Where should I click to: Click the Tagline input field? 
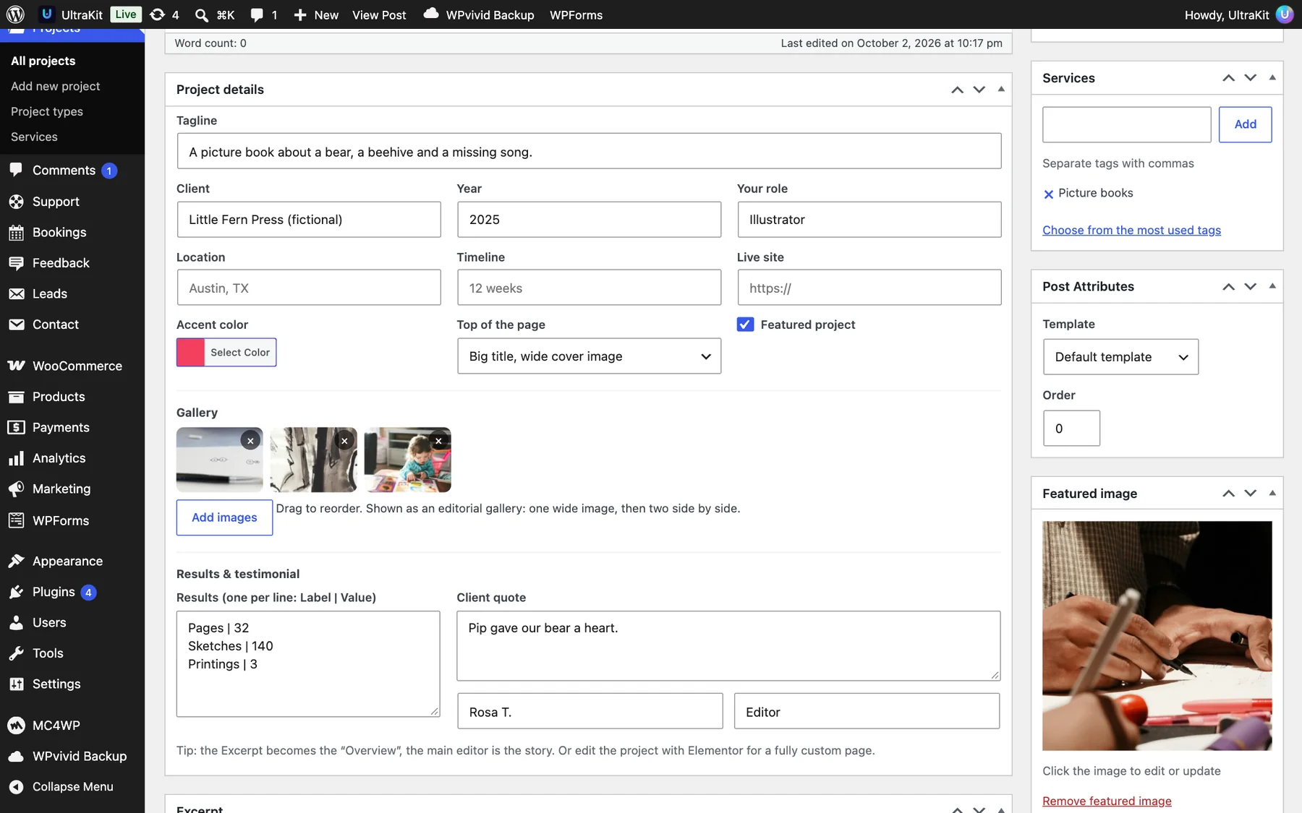click(x=589, y=151)
